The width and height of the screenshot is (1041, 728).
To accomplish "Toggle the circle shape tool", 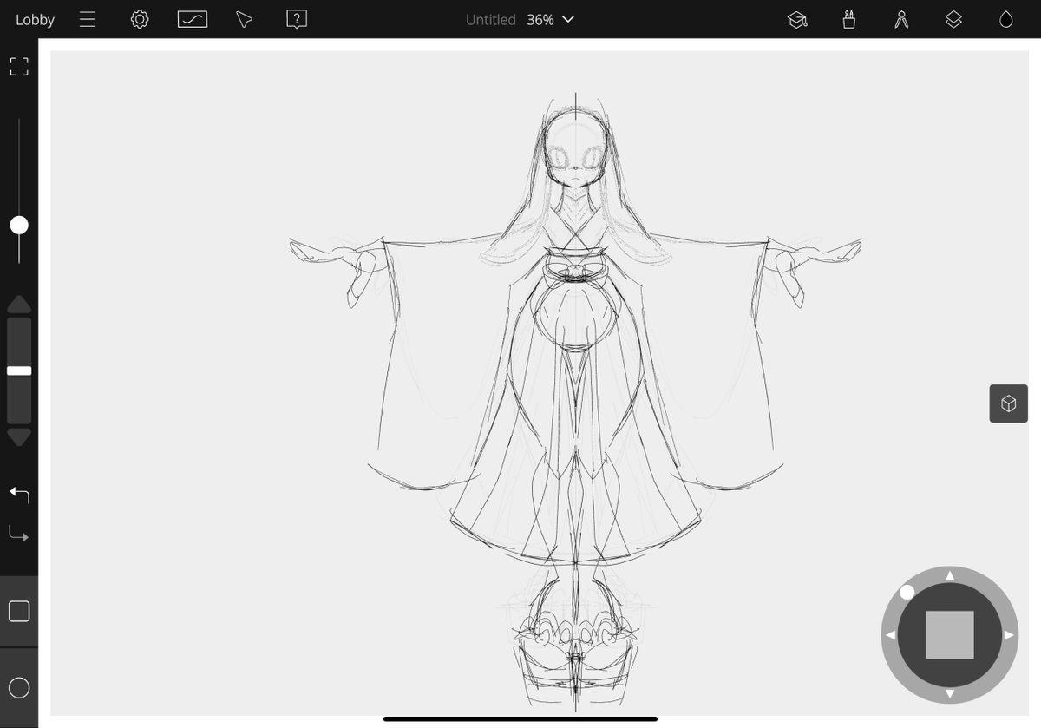I will pyautogui.click(x=19, y=688).
